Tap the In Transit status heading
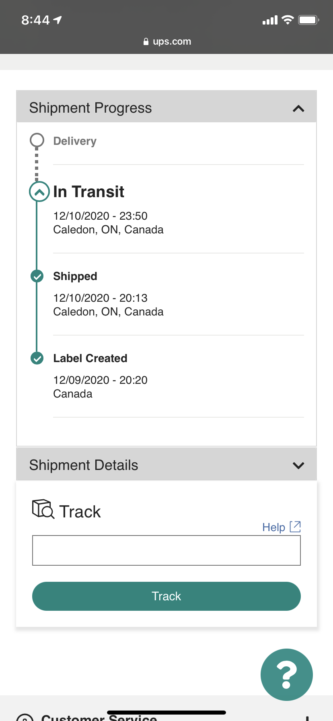 click(88, 192)
